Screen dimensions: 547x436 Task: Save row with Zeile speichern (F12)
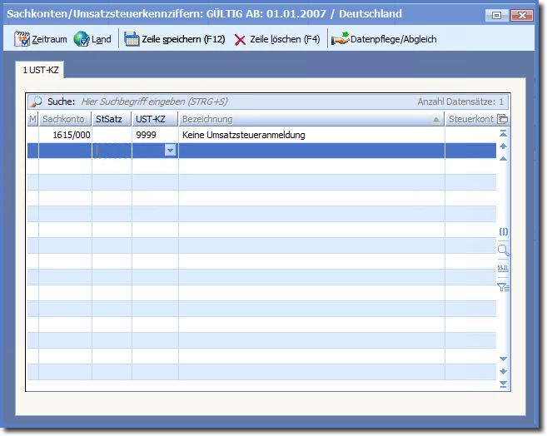pyautogui.click(x=174, y=39)
